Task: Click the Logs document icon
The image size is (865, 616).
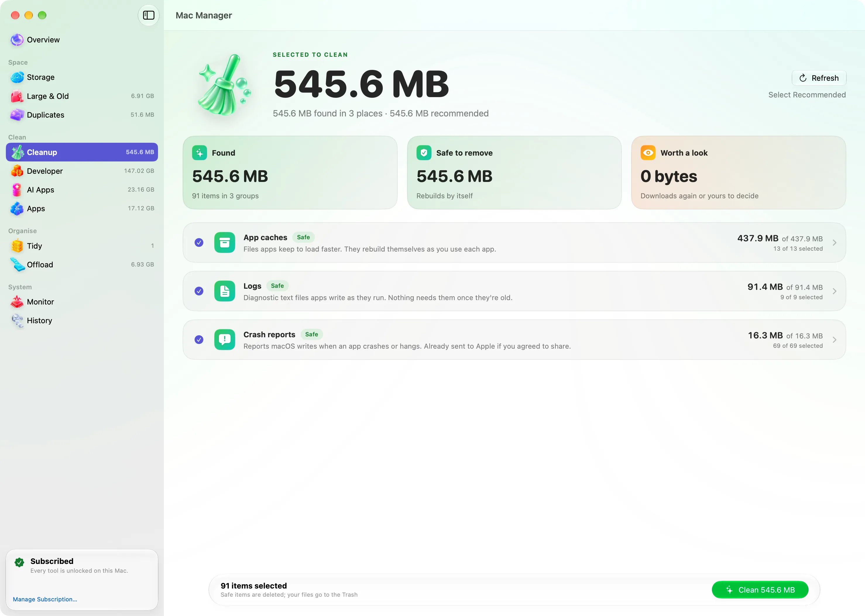Action: click(x=225, y=291)
